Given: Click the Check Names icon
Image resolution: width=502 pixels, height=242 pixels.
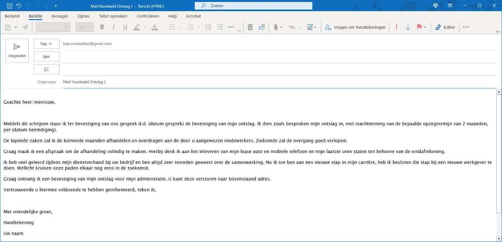Looking at the screenshot, I should 261,27.
